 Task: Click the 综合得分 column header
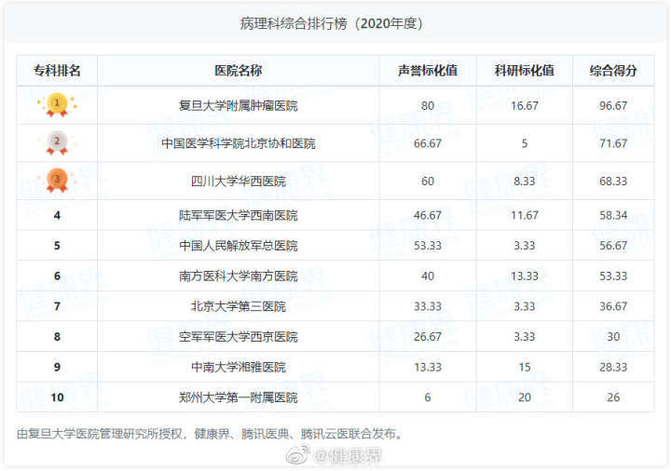tap(613, 71)
